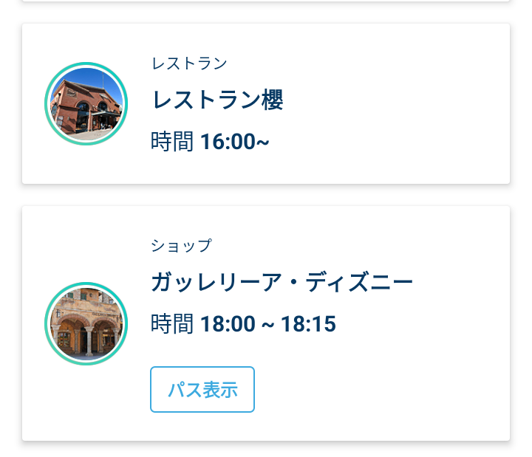
Task: Tap the 櫻 kanji in restaurant name
Action: pyautogui.click(x=272, y=100)
